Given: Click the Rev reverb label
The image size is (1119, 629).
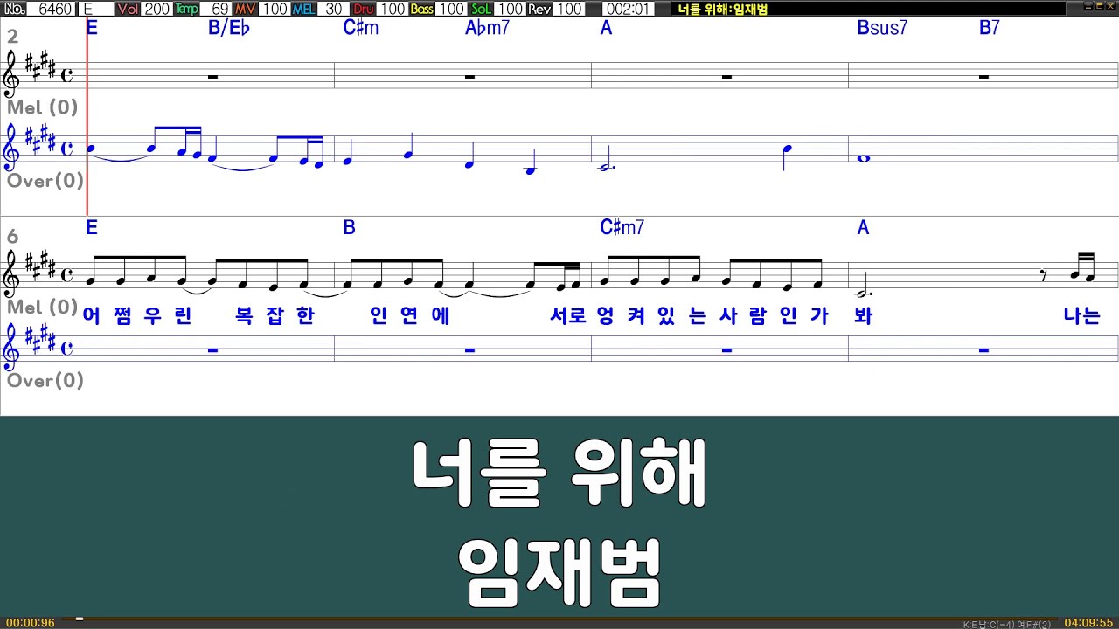Looking at the screenshot, I should (539, 9).
